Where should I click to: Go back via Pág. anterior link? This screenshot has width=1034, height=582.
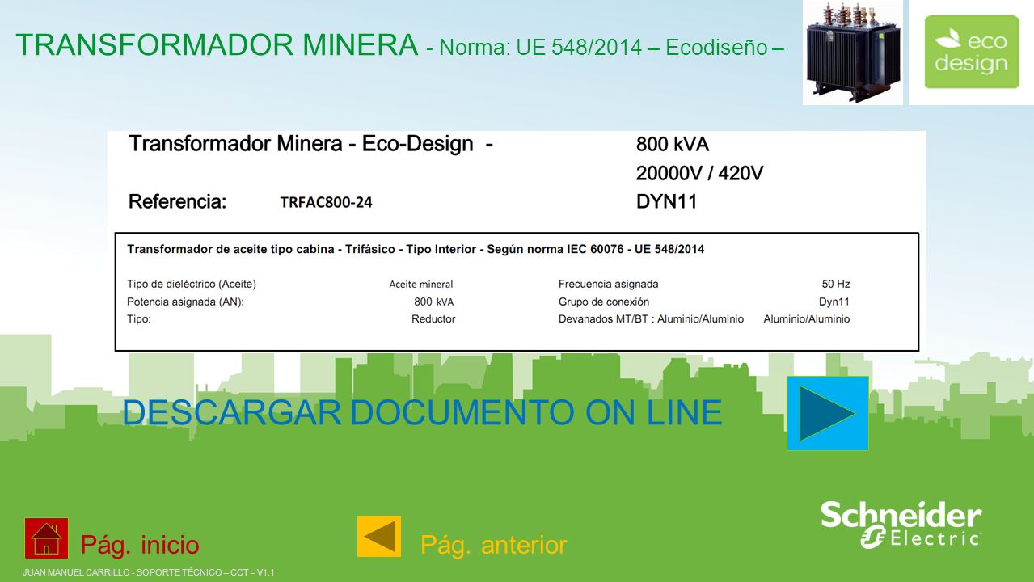pyautogui.click(x=494, y=545)
